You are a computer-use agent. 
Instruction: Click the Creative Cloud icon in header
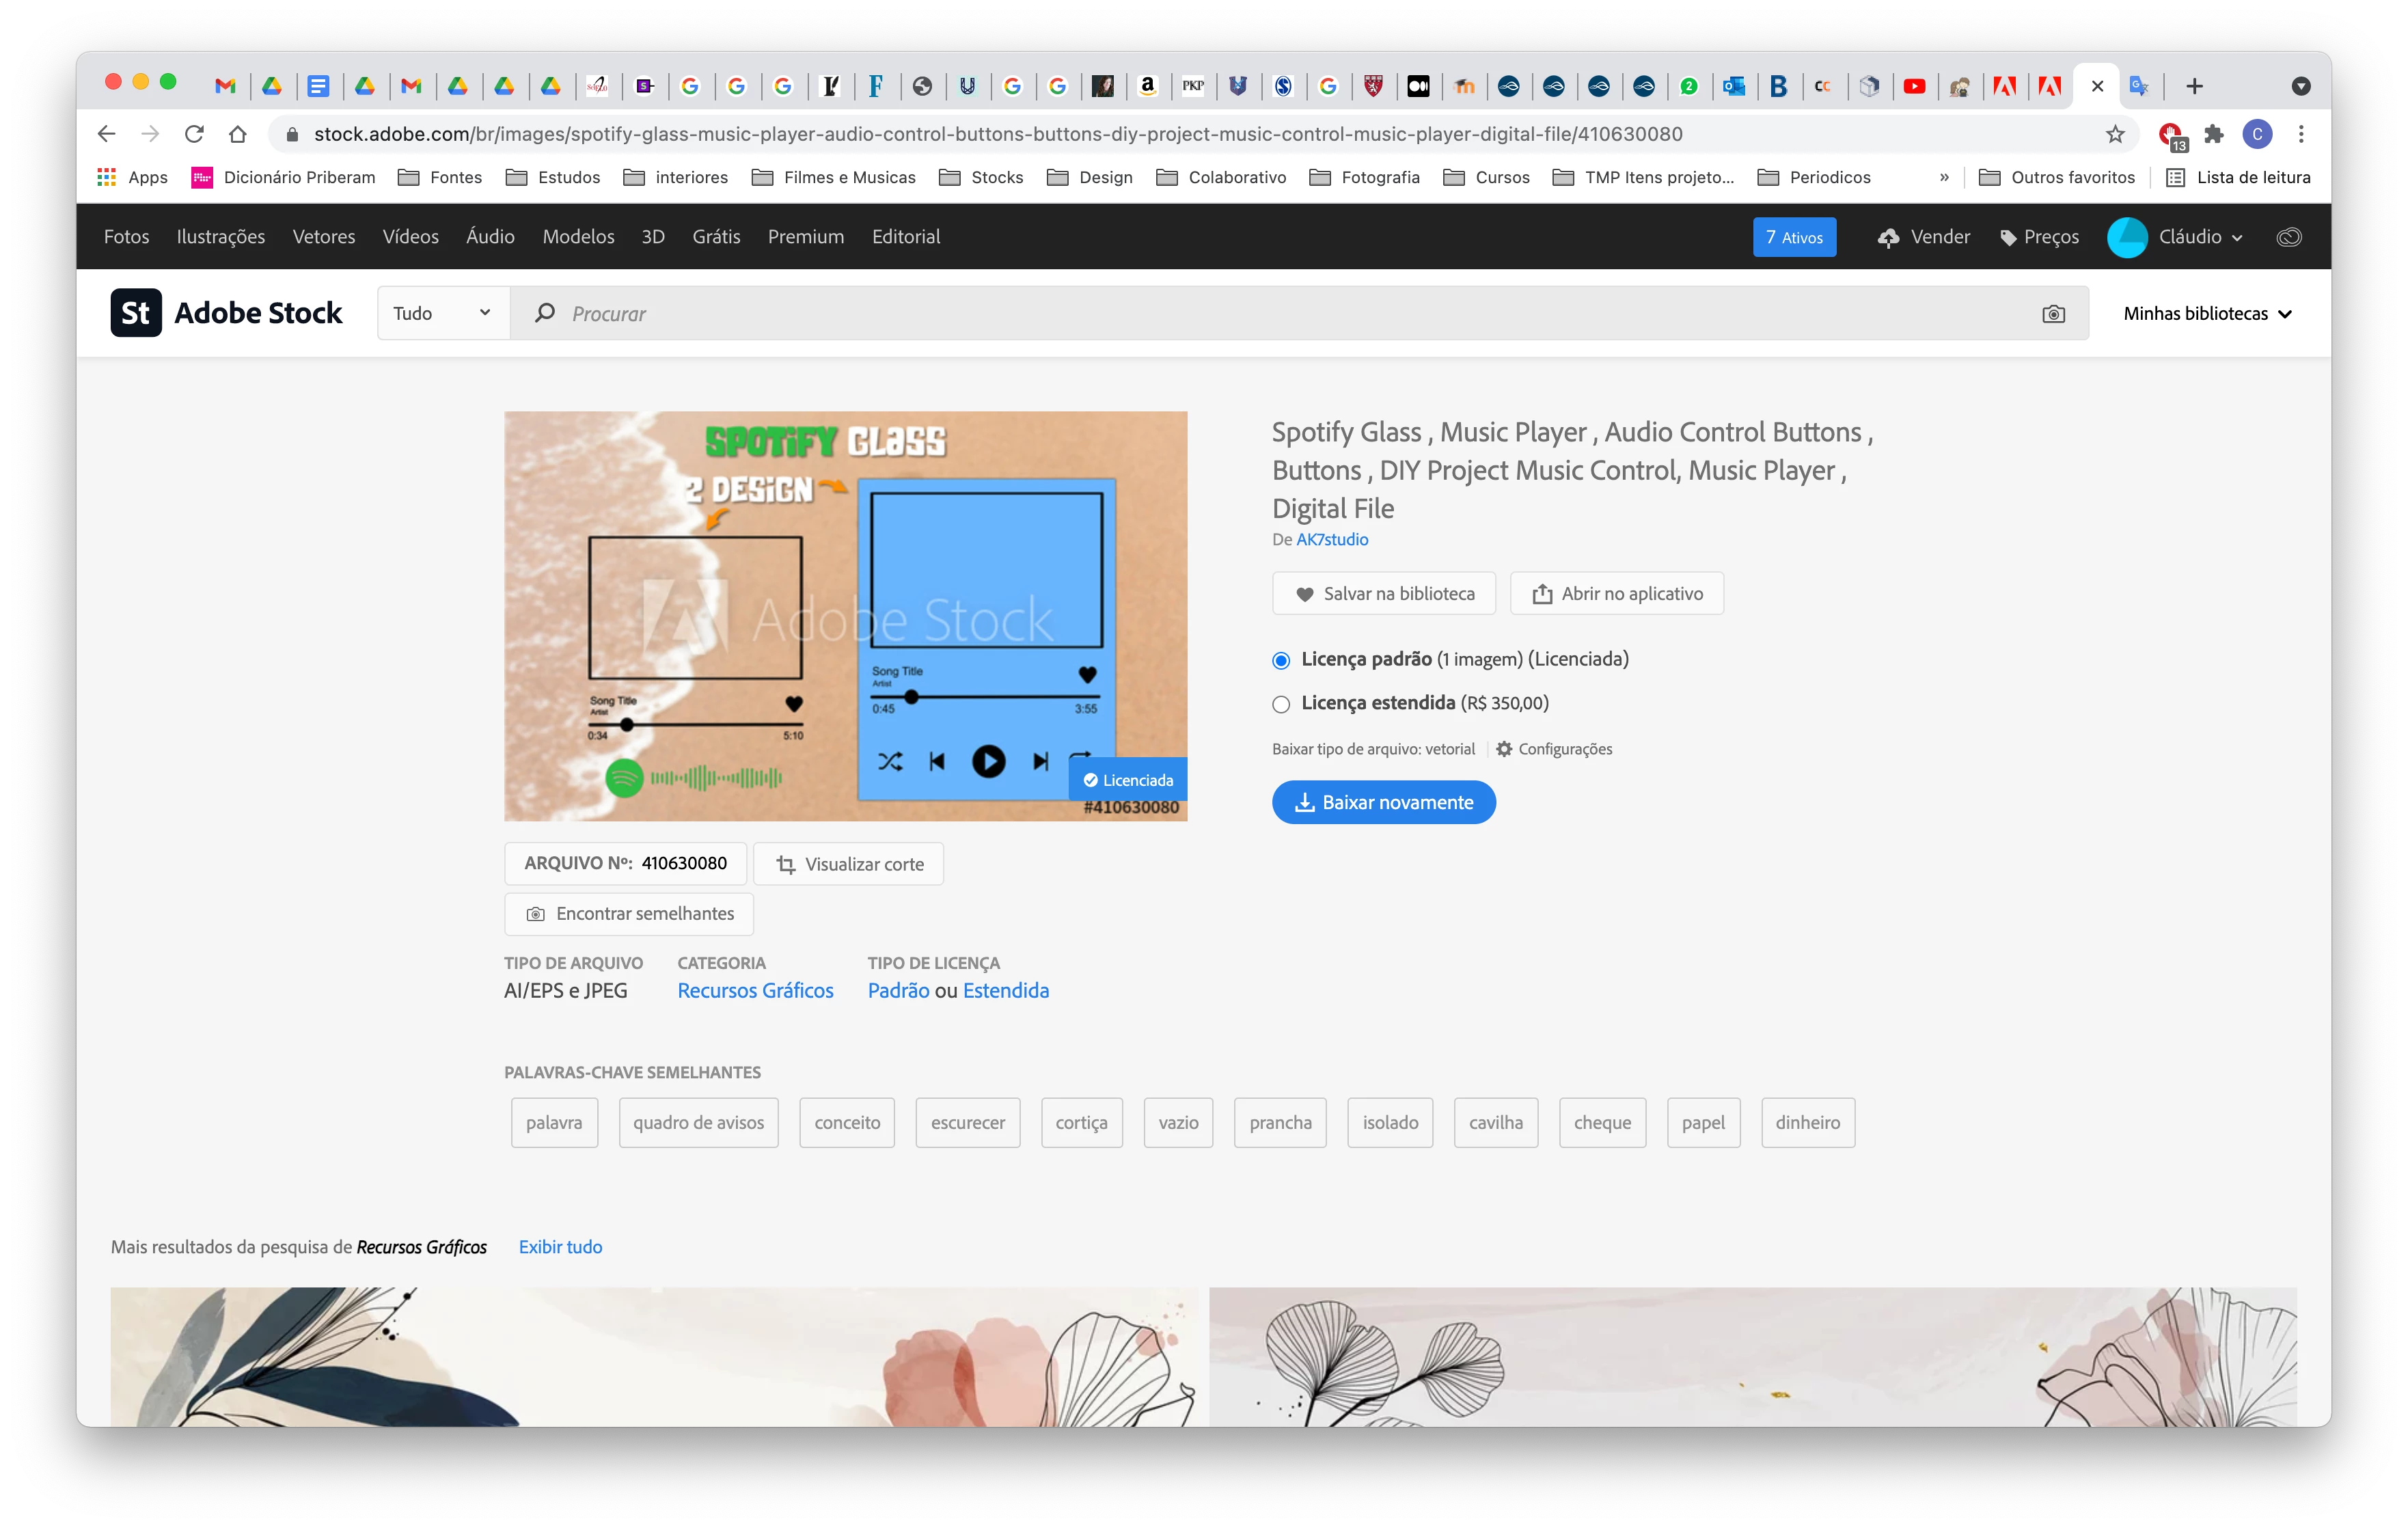coord(2288,237)
